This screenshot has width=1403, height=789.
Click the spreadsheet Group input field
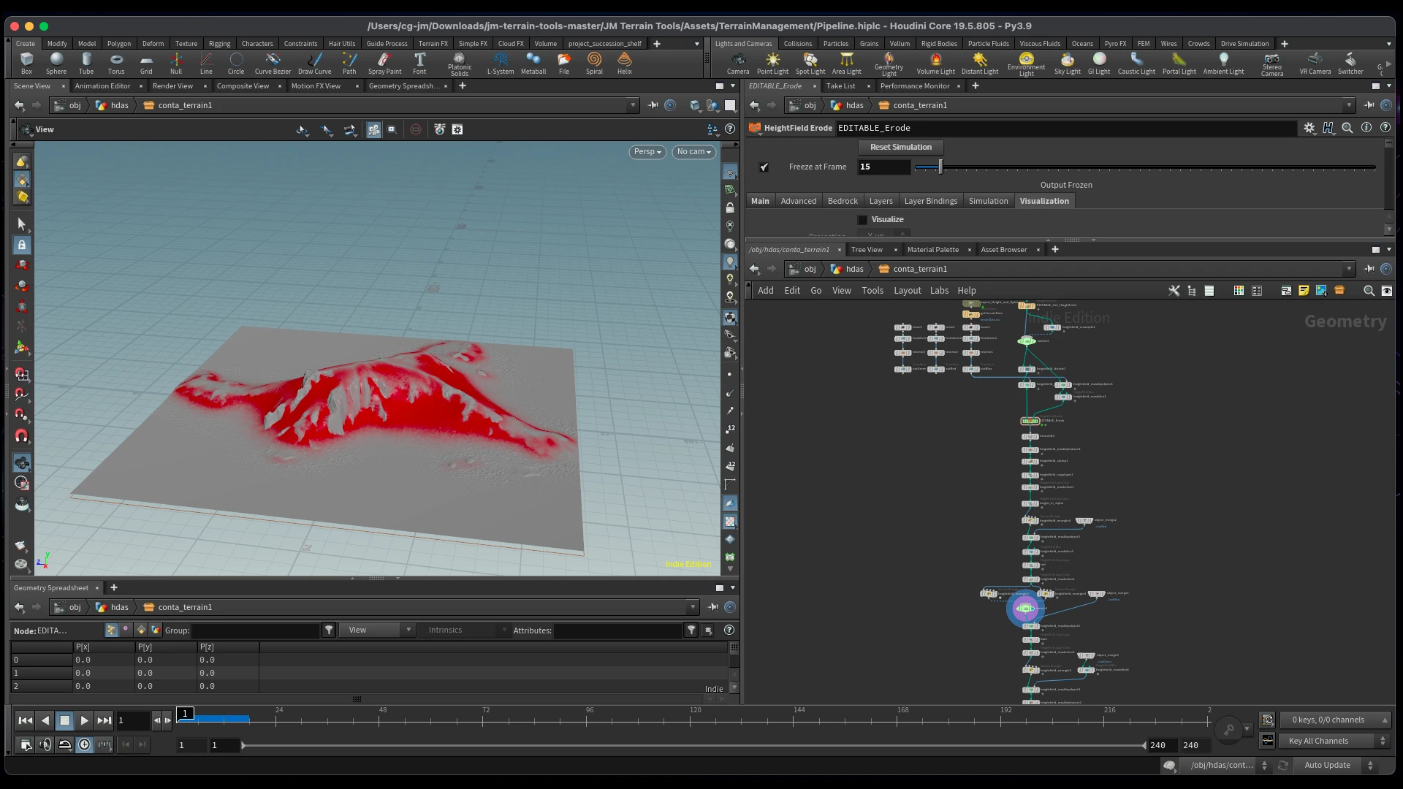point(255,630)
